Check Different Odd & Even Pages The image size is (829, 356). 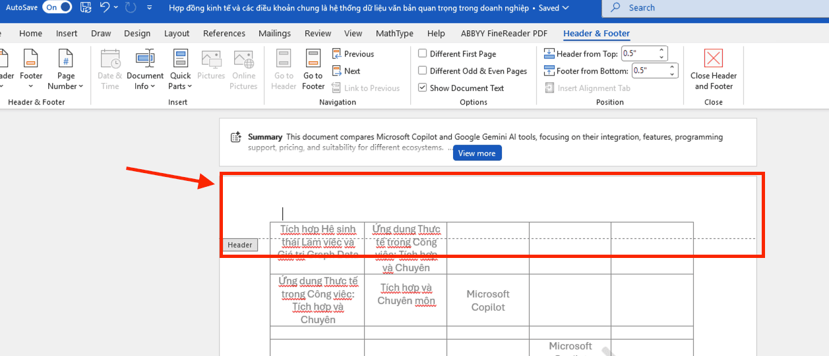coord(423,71)
